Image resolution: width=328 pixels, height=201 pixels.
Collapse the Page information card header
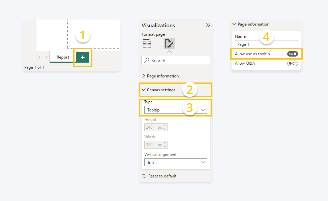pyautogui.click(x=251, y=24)
